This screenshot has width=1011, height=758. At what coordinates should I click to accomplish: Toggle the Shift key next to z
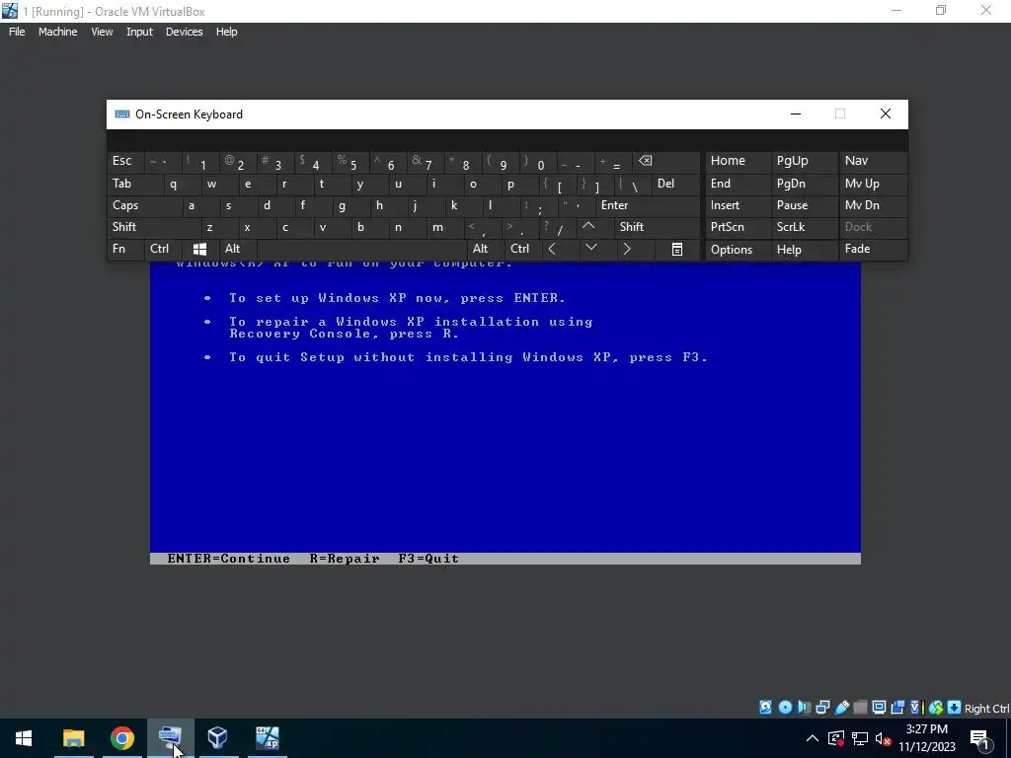point(153,227)
